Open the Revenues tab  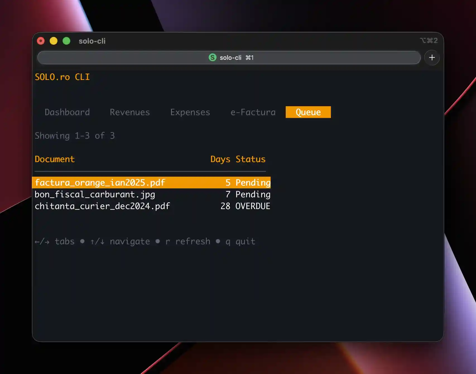(130, 112)
